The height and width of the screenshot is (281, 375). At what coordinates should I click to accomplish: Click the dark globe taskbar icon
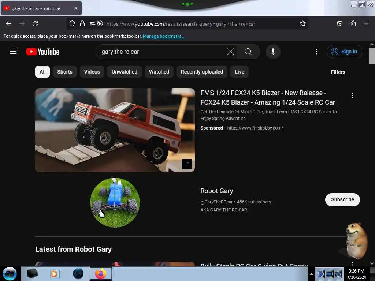tap(78, 274)
